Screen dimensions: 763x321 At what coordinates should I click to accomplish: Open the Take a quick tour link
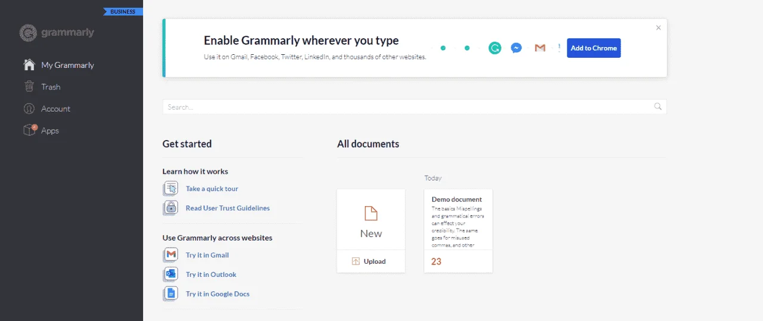pyautogui.click(x=212, y=189)
